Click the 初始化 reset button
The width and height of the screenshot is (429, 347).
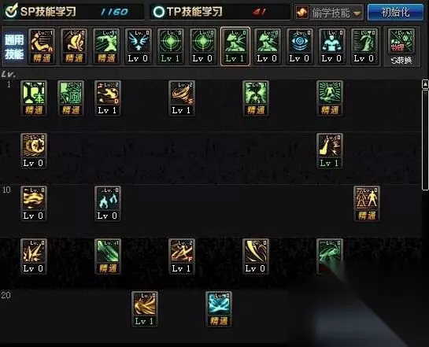(395, 13)
